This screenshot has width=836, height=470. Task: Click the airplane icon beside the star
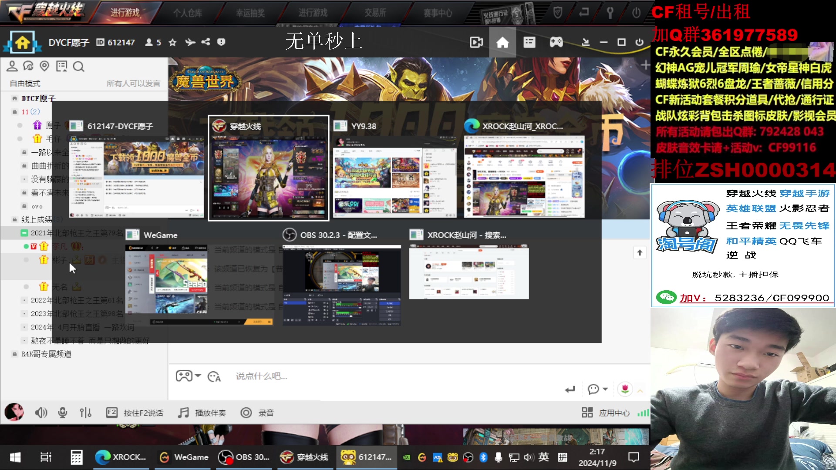[x=190, y=42]
